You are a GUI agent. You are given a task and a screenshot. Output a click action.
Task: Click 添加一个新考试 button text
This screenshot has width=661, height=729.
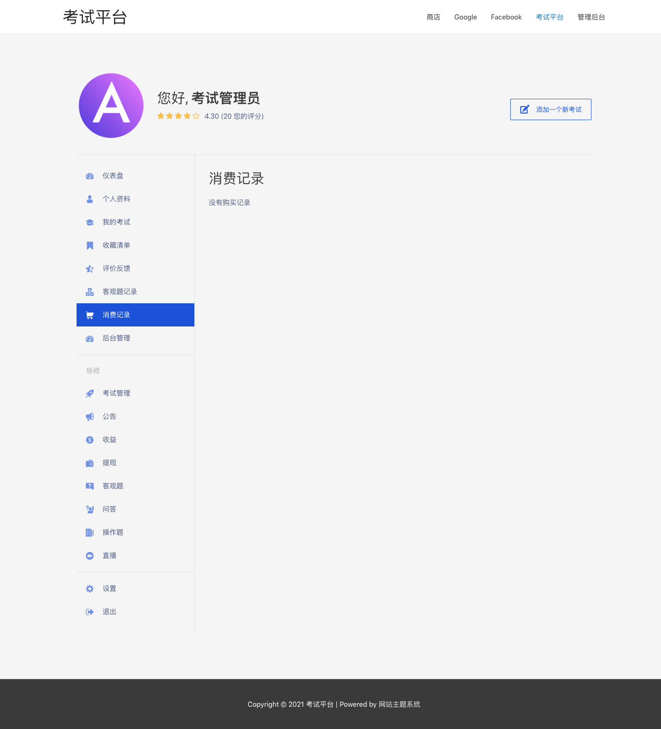(559, 109)
